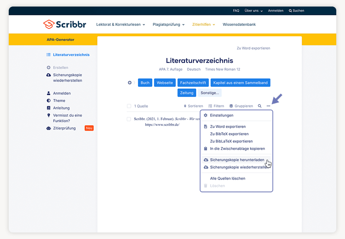The image size is (345, 239).
Task: Click the Scribbr logo
Action: point(65,24)
